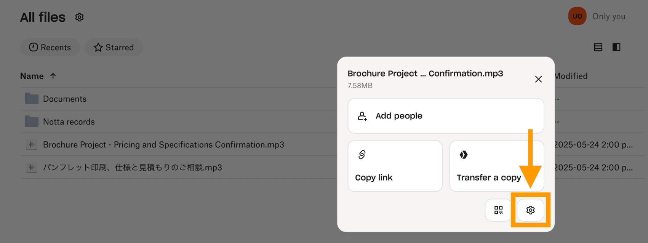Close the share dialog
Screen dimensions: 648x243
[x=538, y=79]
